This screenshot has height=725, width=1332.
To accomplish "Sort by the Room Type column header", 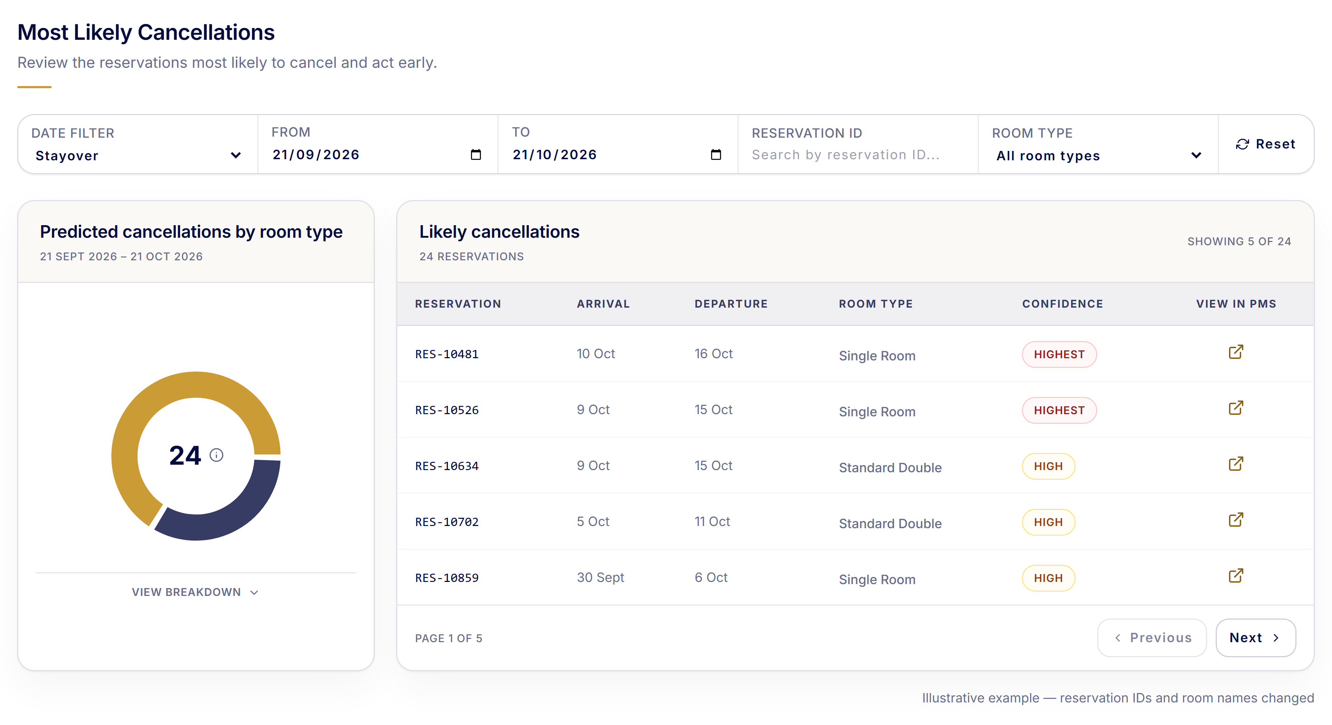I will 876,304.
